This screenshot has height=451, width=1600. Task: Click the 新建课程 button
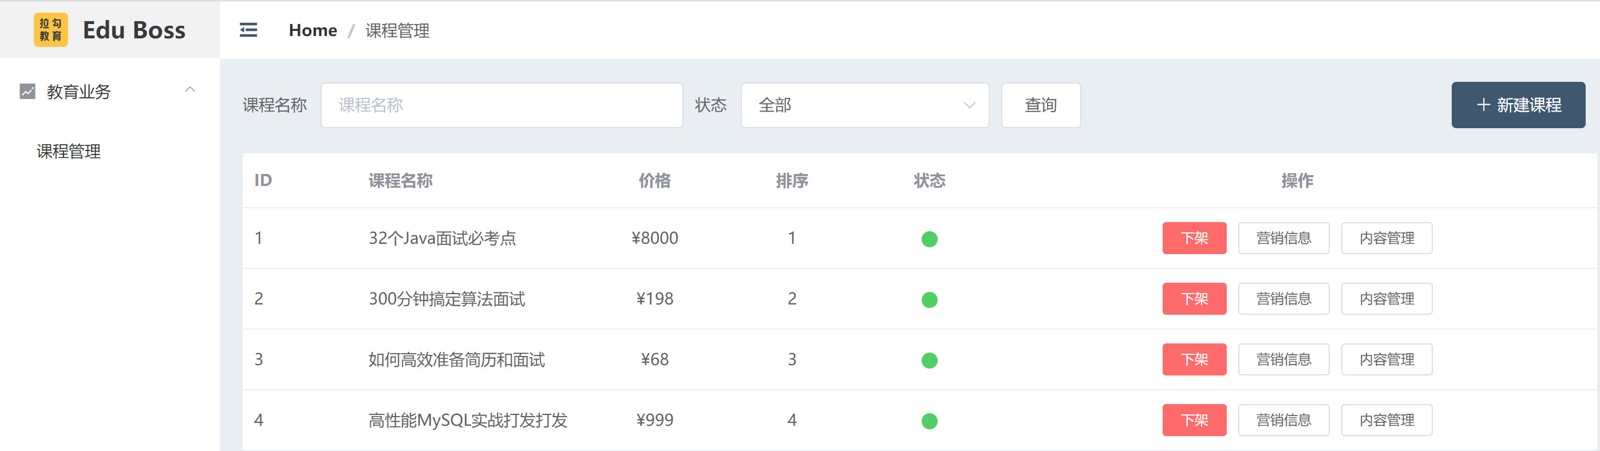pos(1518,105)
